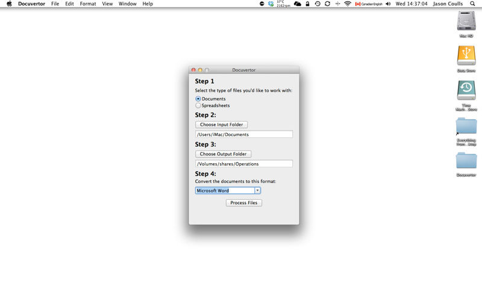Open the Jason Coulls user menu

448,4
